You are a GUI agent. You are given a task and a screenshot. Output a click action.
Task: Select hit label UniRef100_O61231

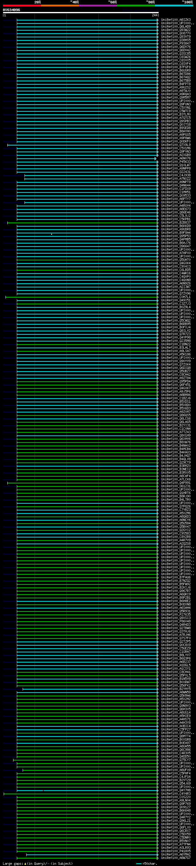point(176,486)
